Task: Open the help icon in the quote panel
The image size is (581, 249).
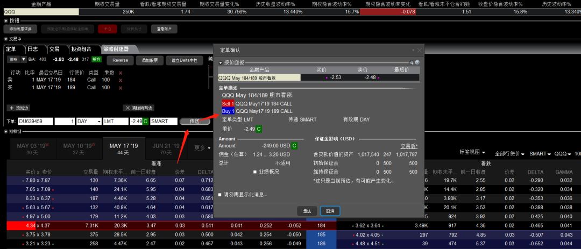Action: click(417, 63)
